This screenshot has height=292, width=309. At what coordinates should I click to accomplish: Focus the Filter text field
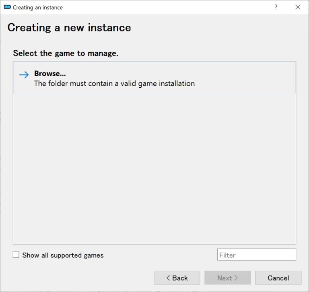(256, 255)
